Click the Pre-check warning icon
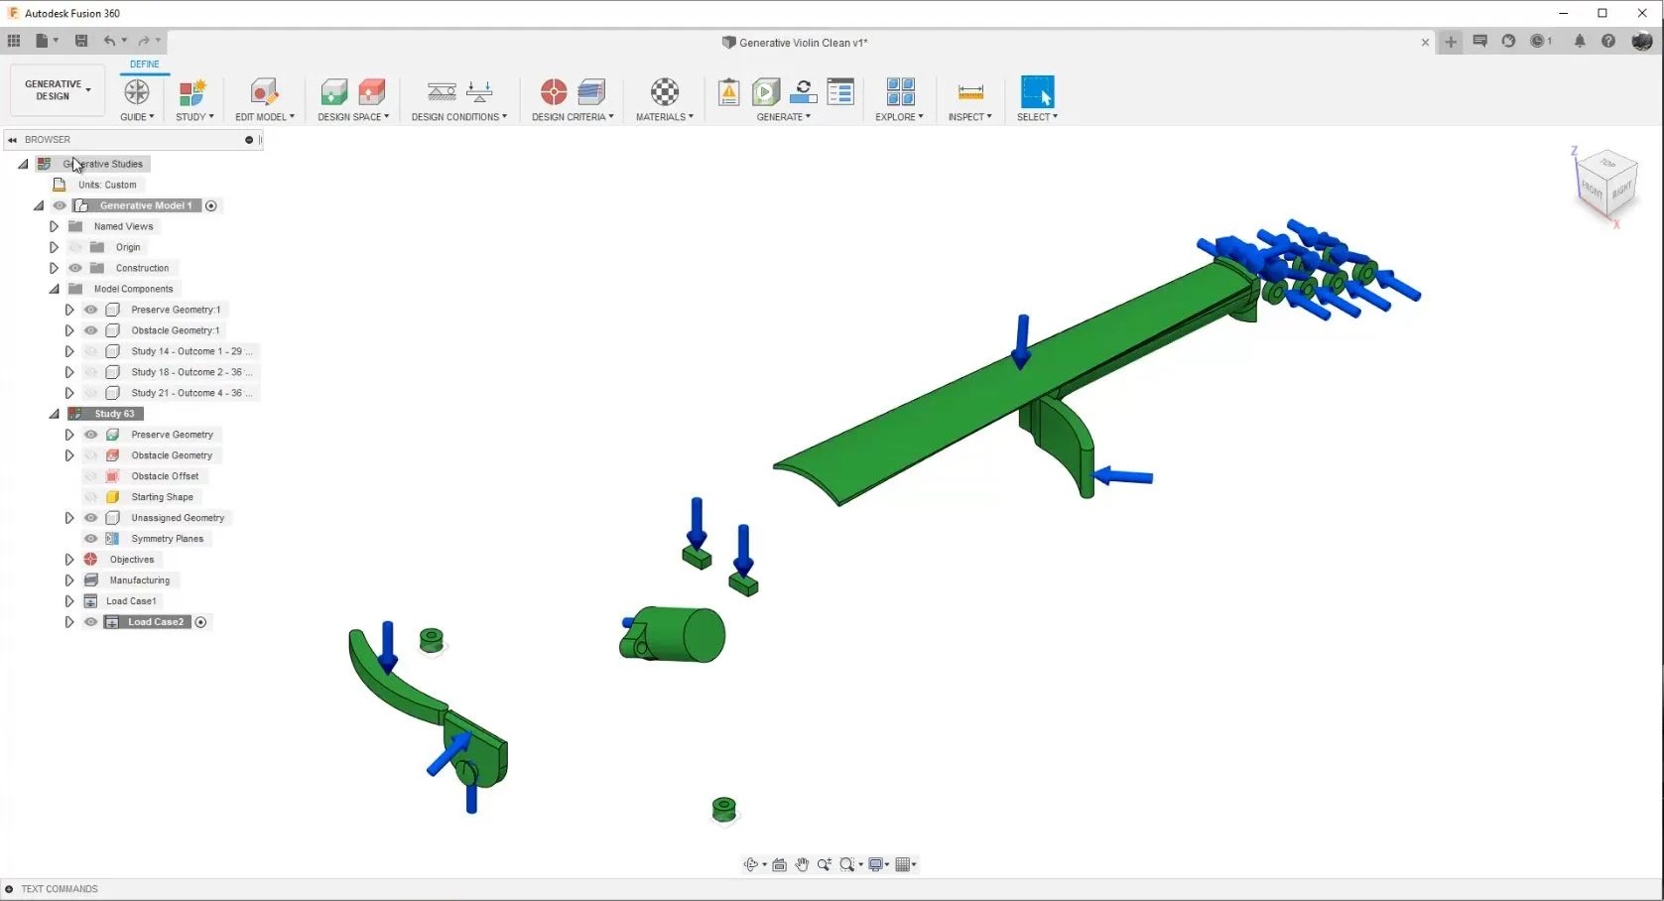1664x901 pixels. [728, 92]
